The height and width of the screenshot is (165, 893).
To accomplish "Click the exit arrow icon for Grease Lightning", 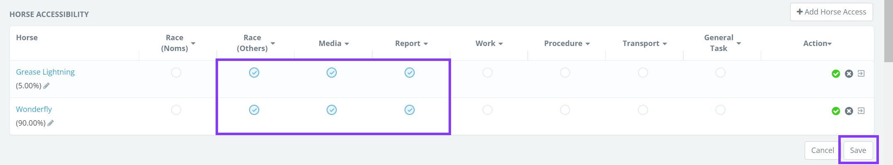I will pyautogui.click(x=861, y=73).
